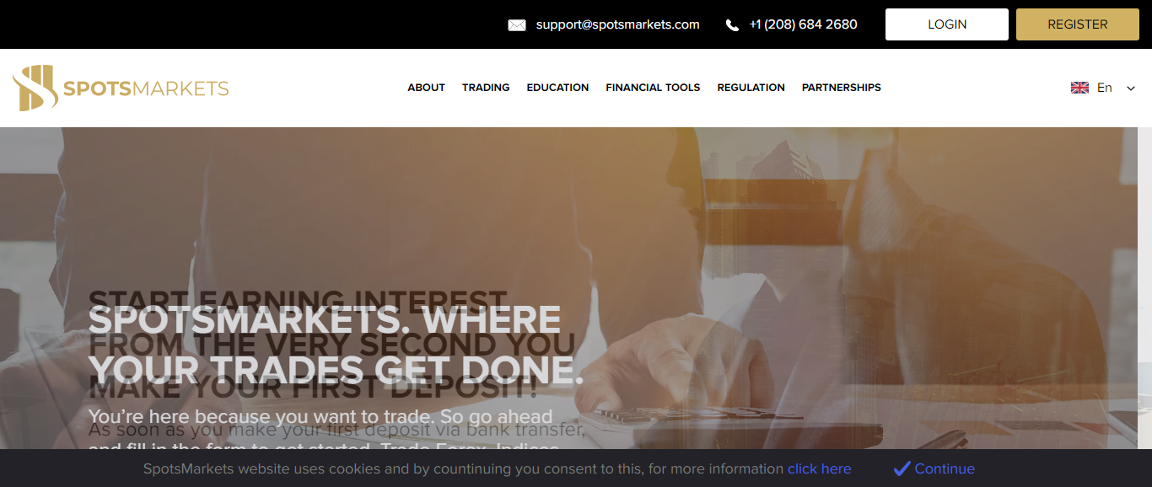This screenshot has width=1152, height=487.
Task: Click the LOGIN button
Action: click(x=947, y=24)
